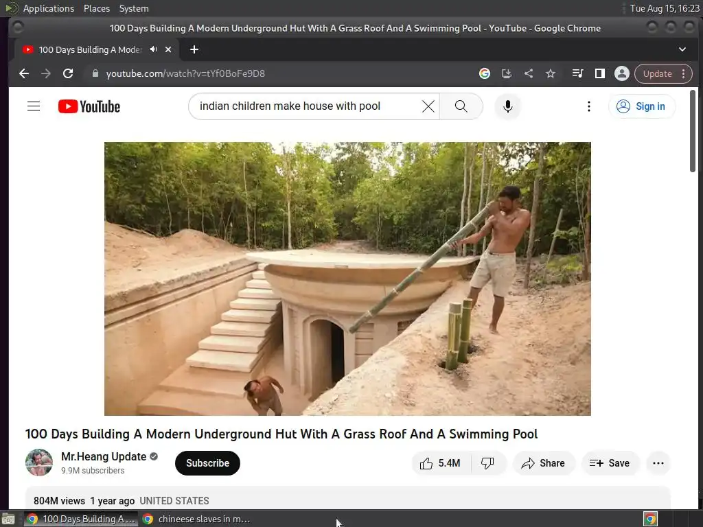Open the System menu
Screen dimensions: 703x527
(x=134, y=8)
